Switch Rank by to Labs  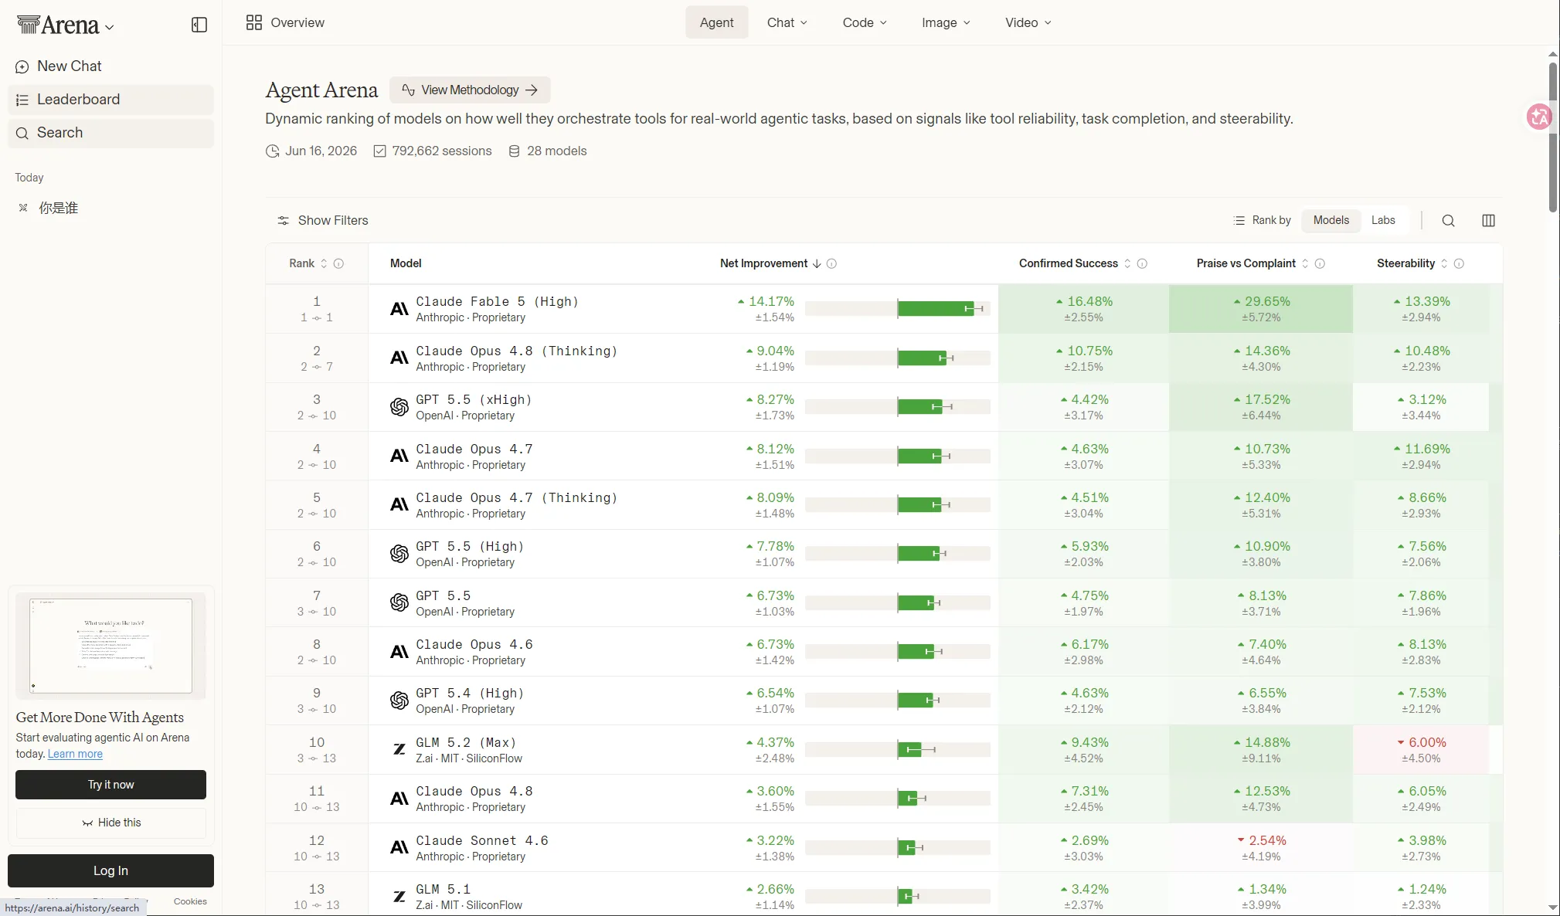tap(1383, 220)
